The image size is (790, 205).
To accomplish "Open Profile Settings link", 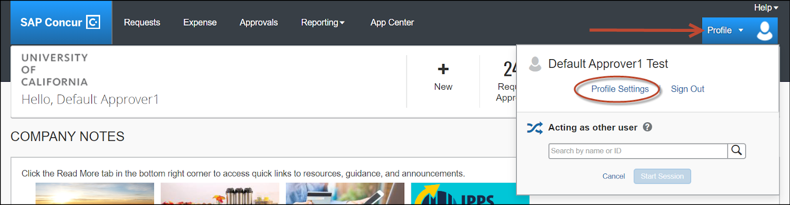I will 620,89.
